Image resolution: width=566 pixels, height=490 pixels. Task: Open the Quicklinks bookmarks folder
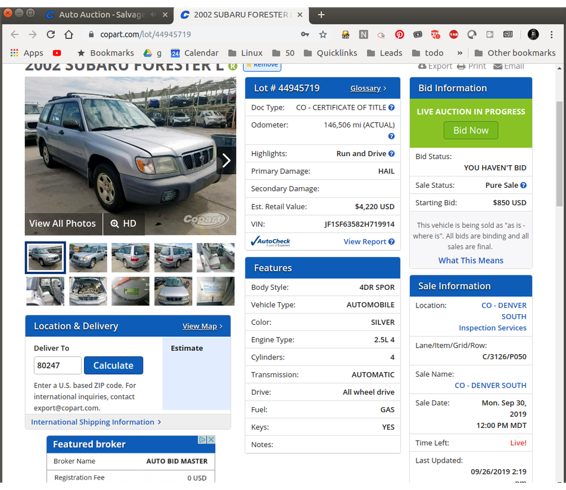click(331, 53)
